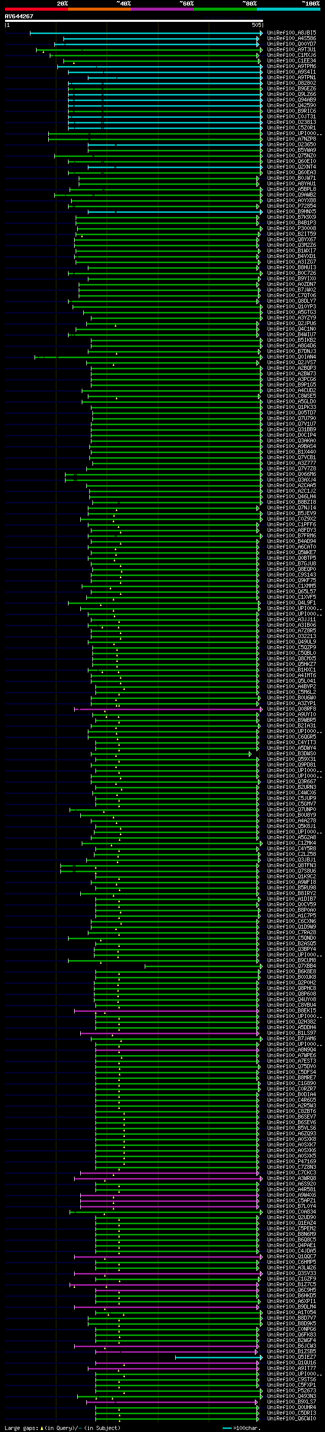Click the =100char. scale label
The width and height of the screenshot is (325, 1432).
(x=246, y=1427)
